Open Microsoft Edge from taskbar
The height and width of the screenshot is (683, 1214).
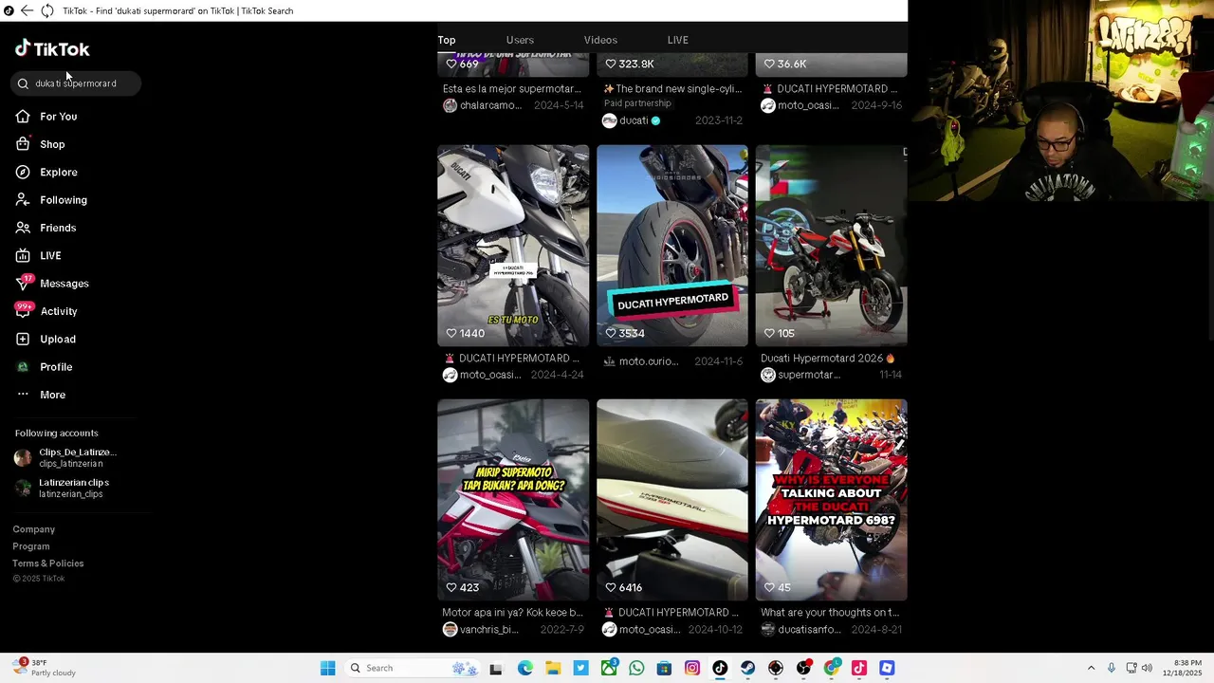[x=525, y=668]
